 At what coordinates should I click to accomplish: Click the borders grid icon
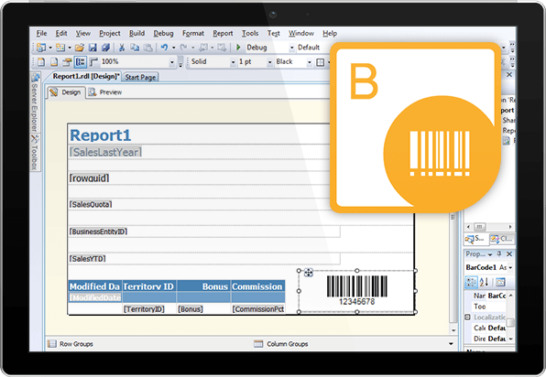click(320, 62)
